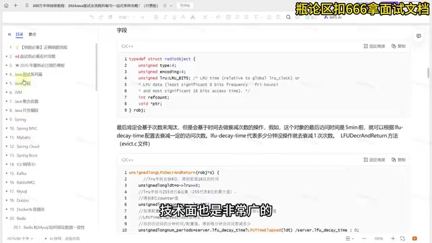This screenshot has height=243, width=432.
Task: Open comments panel icon on right edge
Action: 418,36
